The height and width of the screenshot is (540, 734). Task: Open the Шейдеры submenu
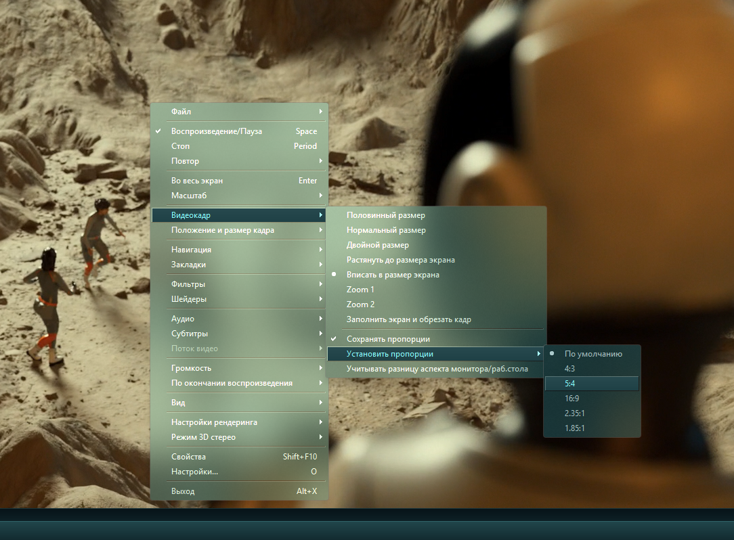click(239, 300)
